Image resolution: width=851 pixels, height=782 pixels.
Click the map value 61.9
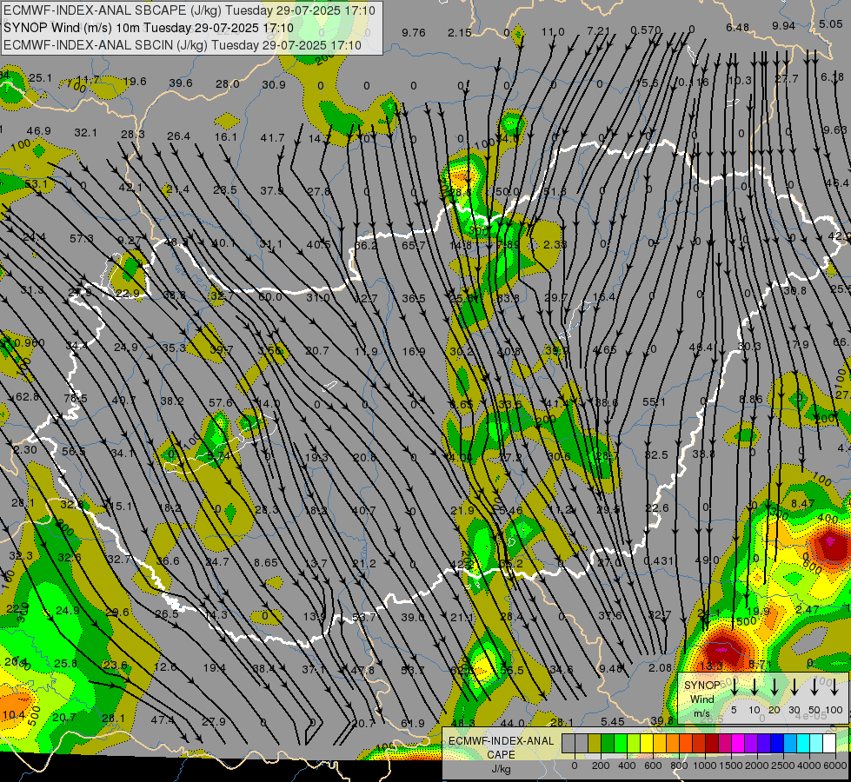pos(413,723)
